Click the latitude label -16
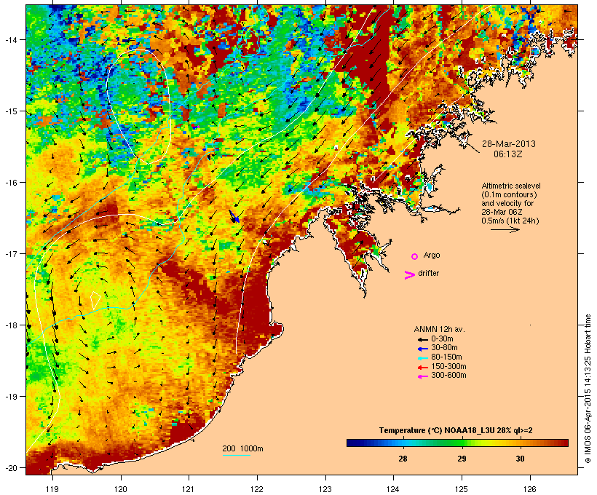This screenshot has width=597, height=495. (10, 183)
